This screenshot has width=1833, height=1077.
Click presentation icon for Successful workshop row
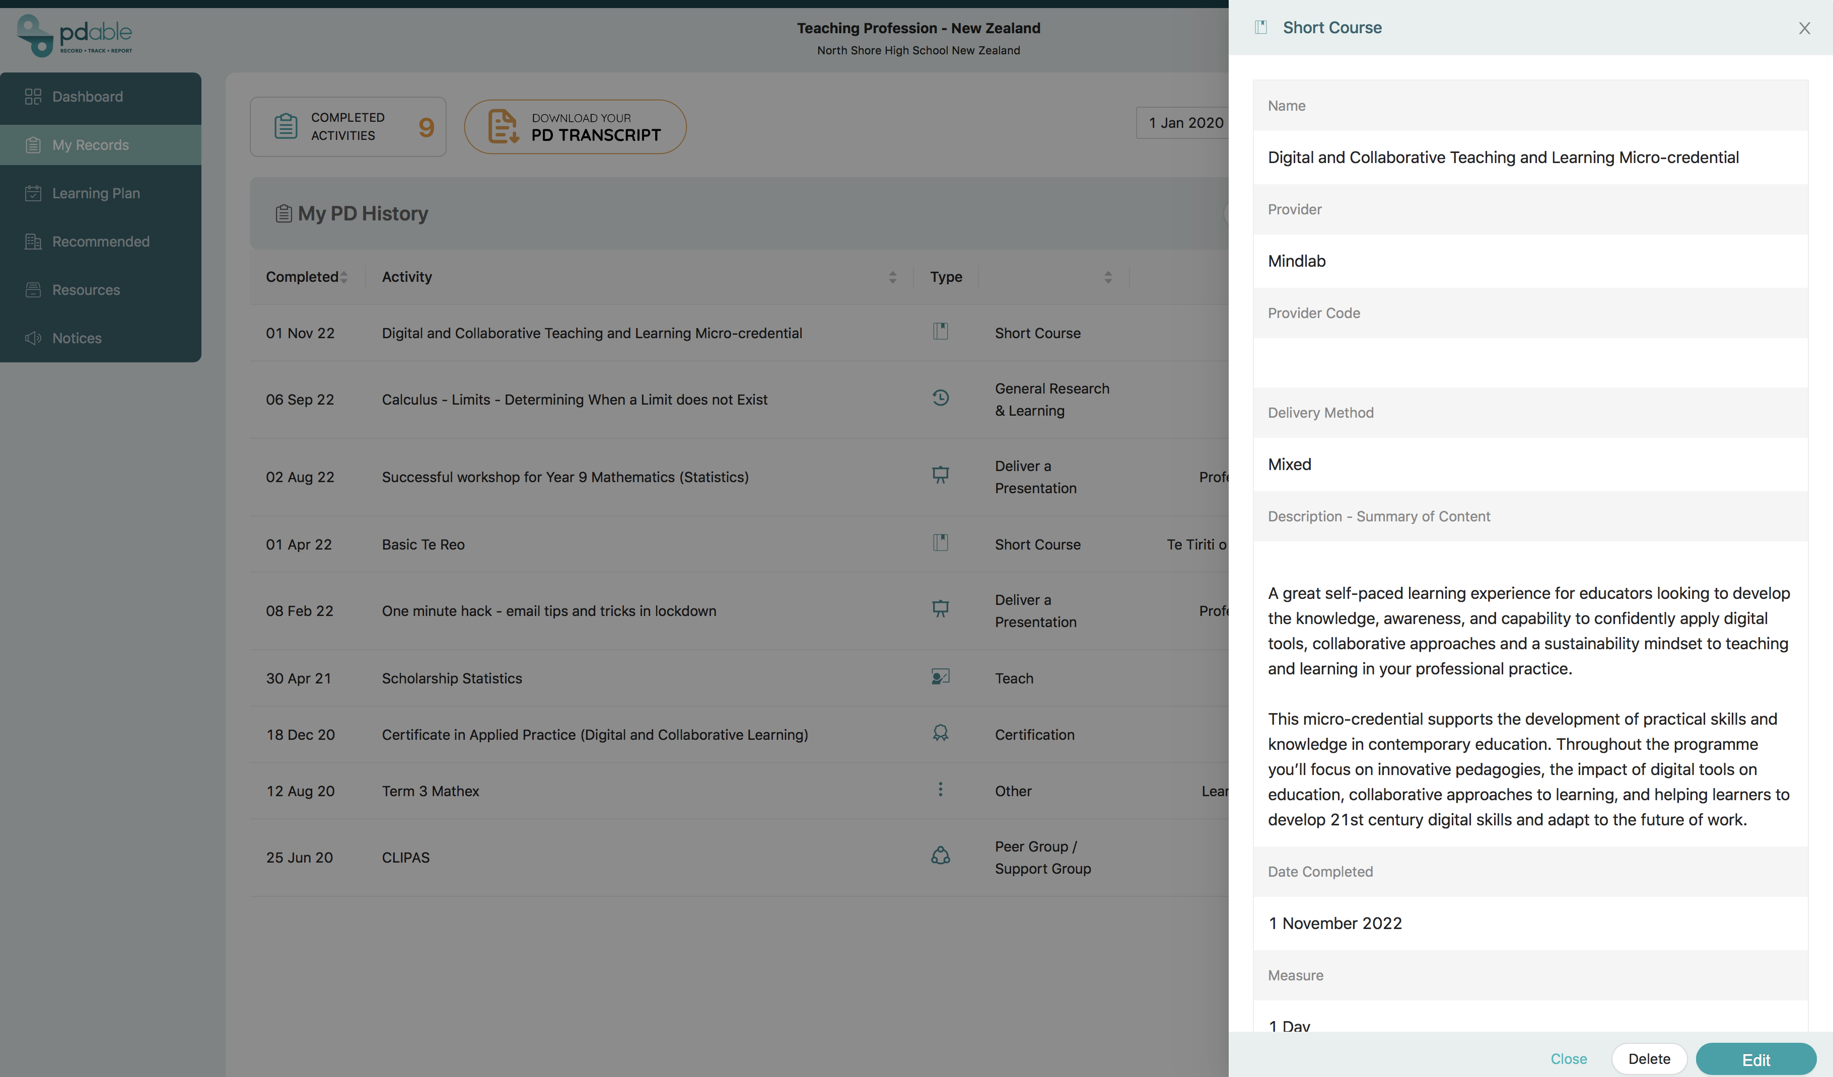pos(941,475)
